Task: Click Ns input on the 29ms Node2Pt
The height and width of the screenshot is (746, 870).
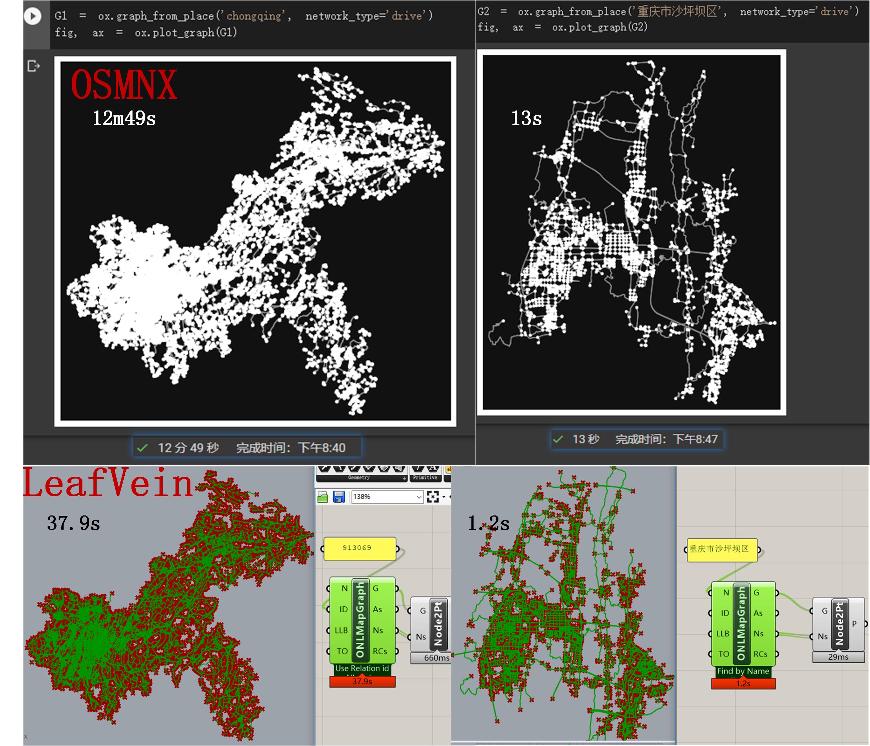Action: (x=823, y=637)
